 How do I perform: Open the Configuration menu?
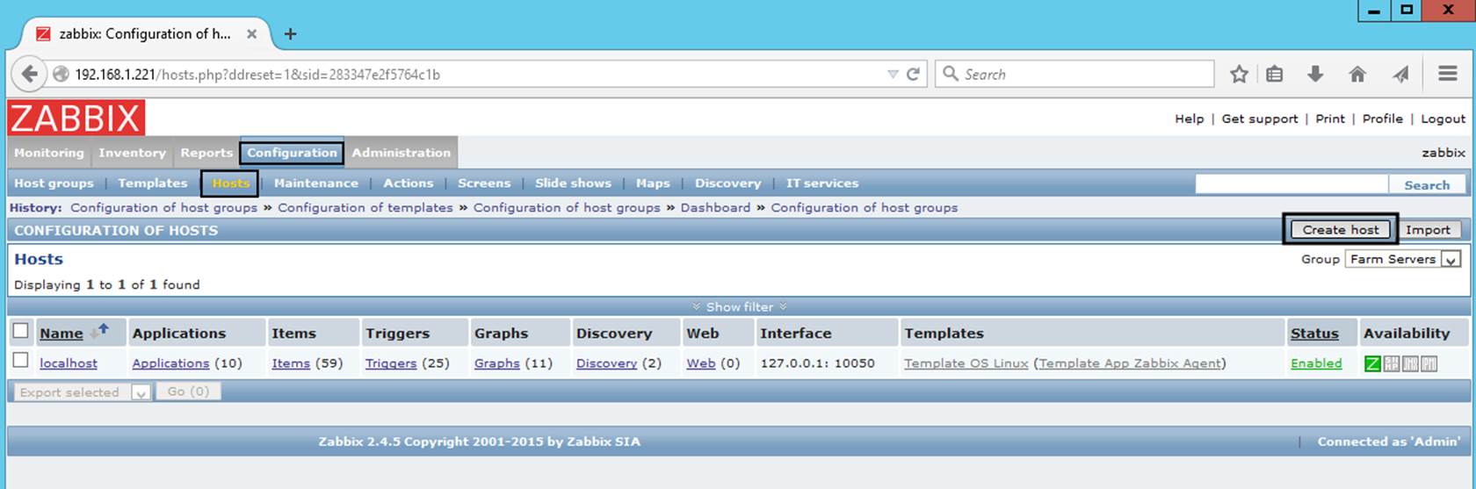292,153
